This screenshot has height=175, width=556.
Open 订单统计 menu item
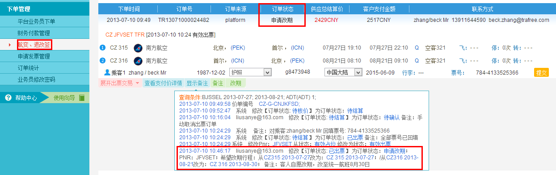28,68
